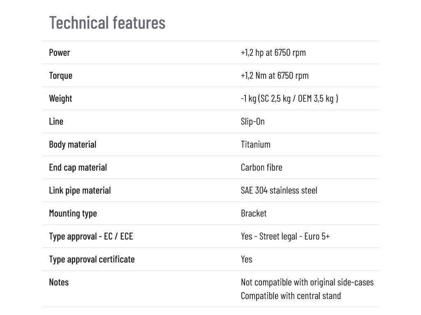Click the Link pipe material label
This screenshot has width=421, height=315.
80,190
